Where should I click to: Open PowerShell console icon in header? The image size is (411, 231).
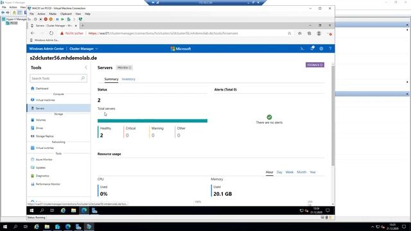click(x=302, y=49)
